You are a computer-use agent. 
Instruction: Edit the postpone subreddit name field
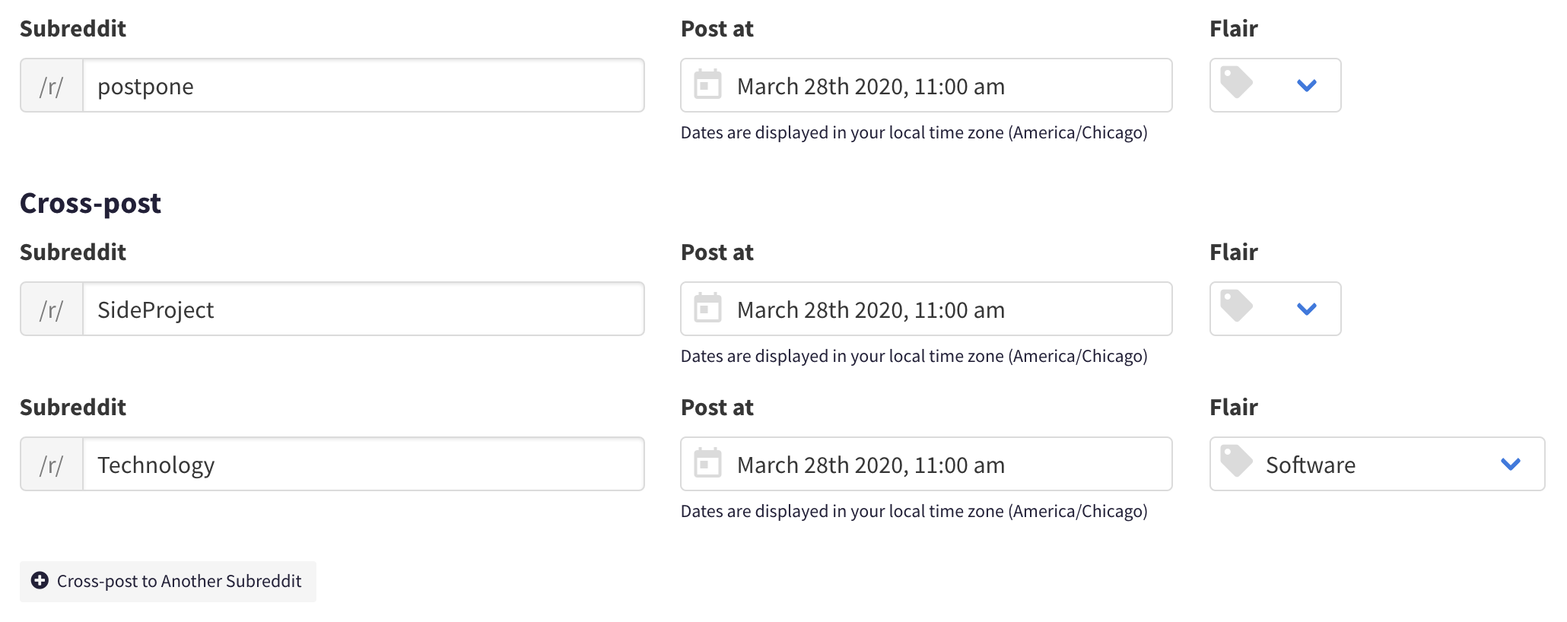tap(364, 85)
